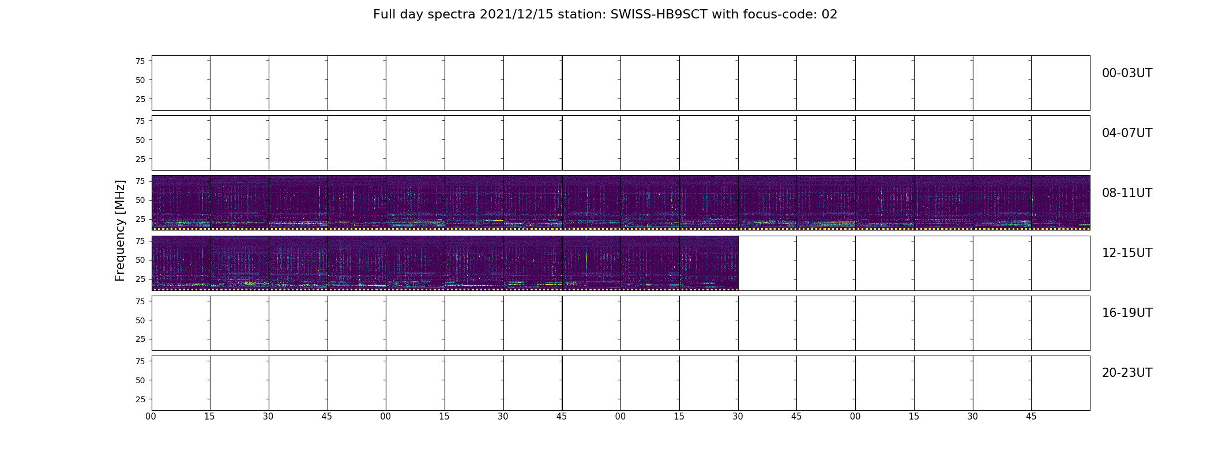Image resolution: width=1211 pixels, height=461 pixels.
Task: Click the last spectrogram tile in 08-11UT row
Action: coord(1060,203)
